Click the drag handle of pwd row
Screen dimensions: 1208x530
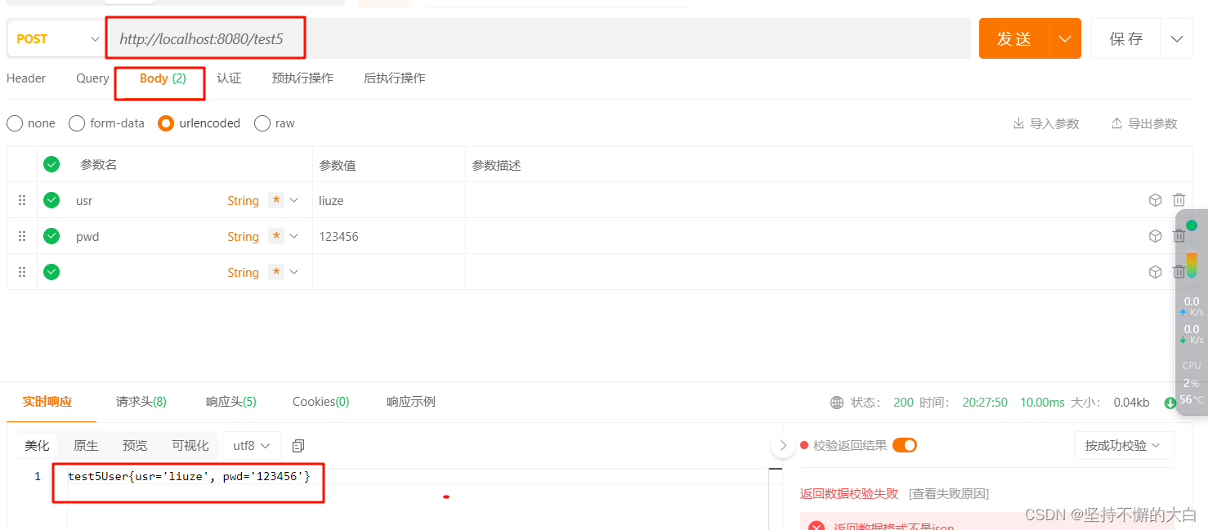pyautogui.click(x=22, y=236)
